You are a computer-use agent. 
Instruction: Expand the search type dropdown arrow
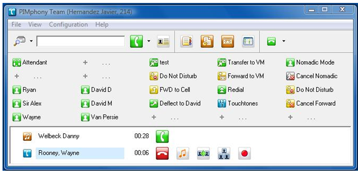point(31,41)
